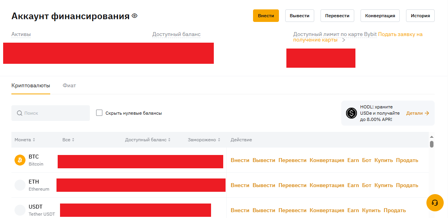Image resolution: width=448 pixels, height=218 pixels.
Task: Click the chevron after получение карты
Action: click(x=344, y=40)
